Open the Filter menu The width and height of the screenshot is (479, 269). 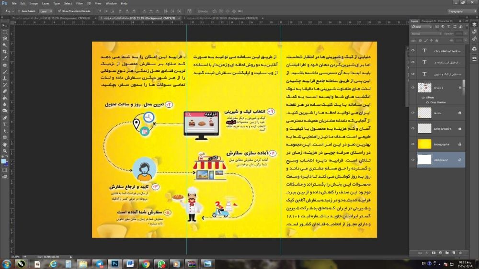(x=80, y=3)
